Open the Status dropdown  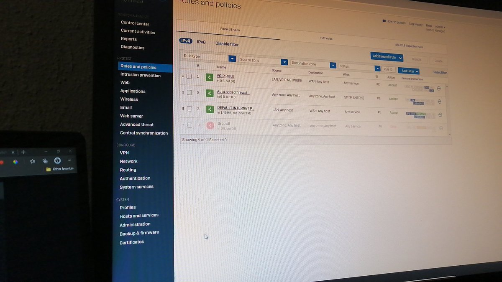point(359,67)
